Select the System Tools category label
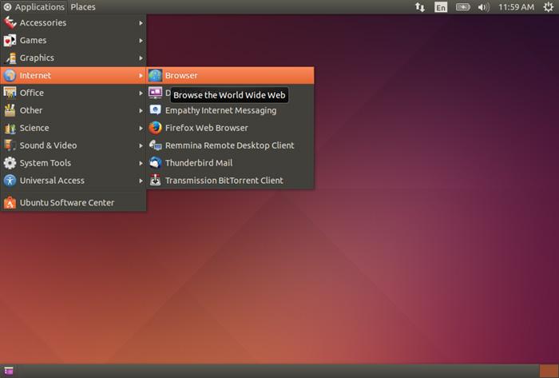The width and height of the screenshot is (559, 378). [x=46, y=163]
